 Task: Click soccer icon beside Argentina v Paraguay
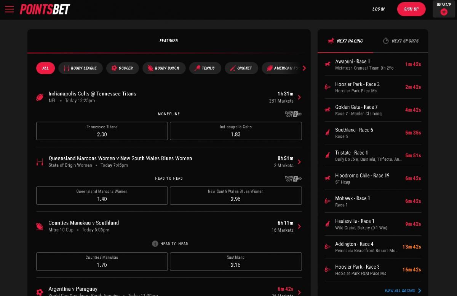40,292
